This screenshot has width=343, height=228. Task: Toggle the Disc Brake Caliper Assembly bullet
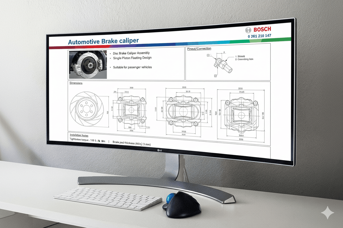(x=131, y=53)
